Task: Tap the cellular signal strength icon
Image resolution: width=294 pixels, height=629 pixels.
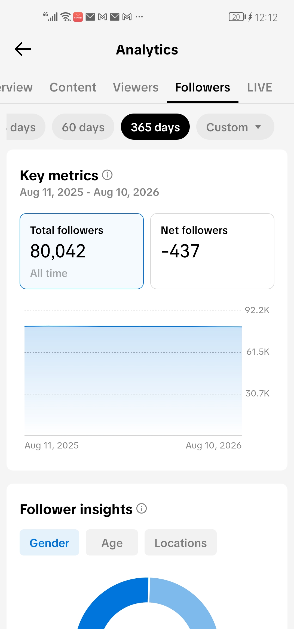Action: coord(51,17)
